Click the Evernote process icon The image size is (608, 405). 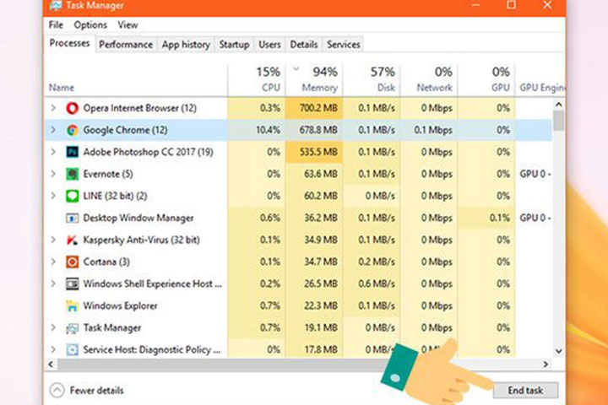tap(72, 174)
